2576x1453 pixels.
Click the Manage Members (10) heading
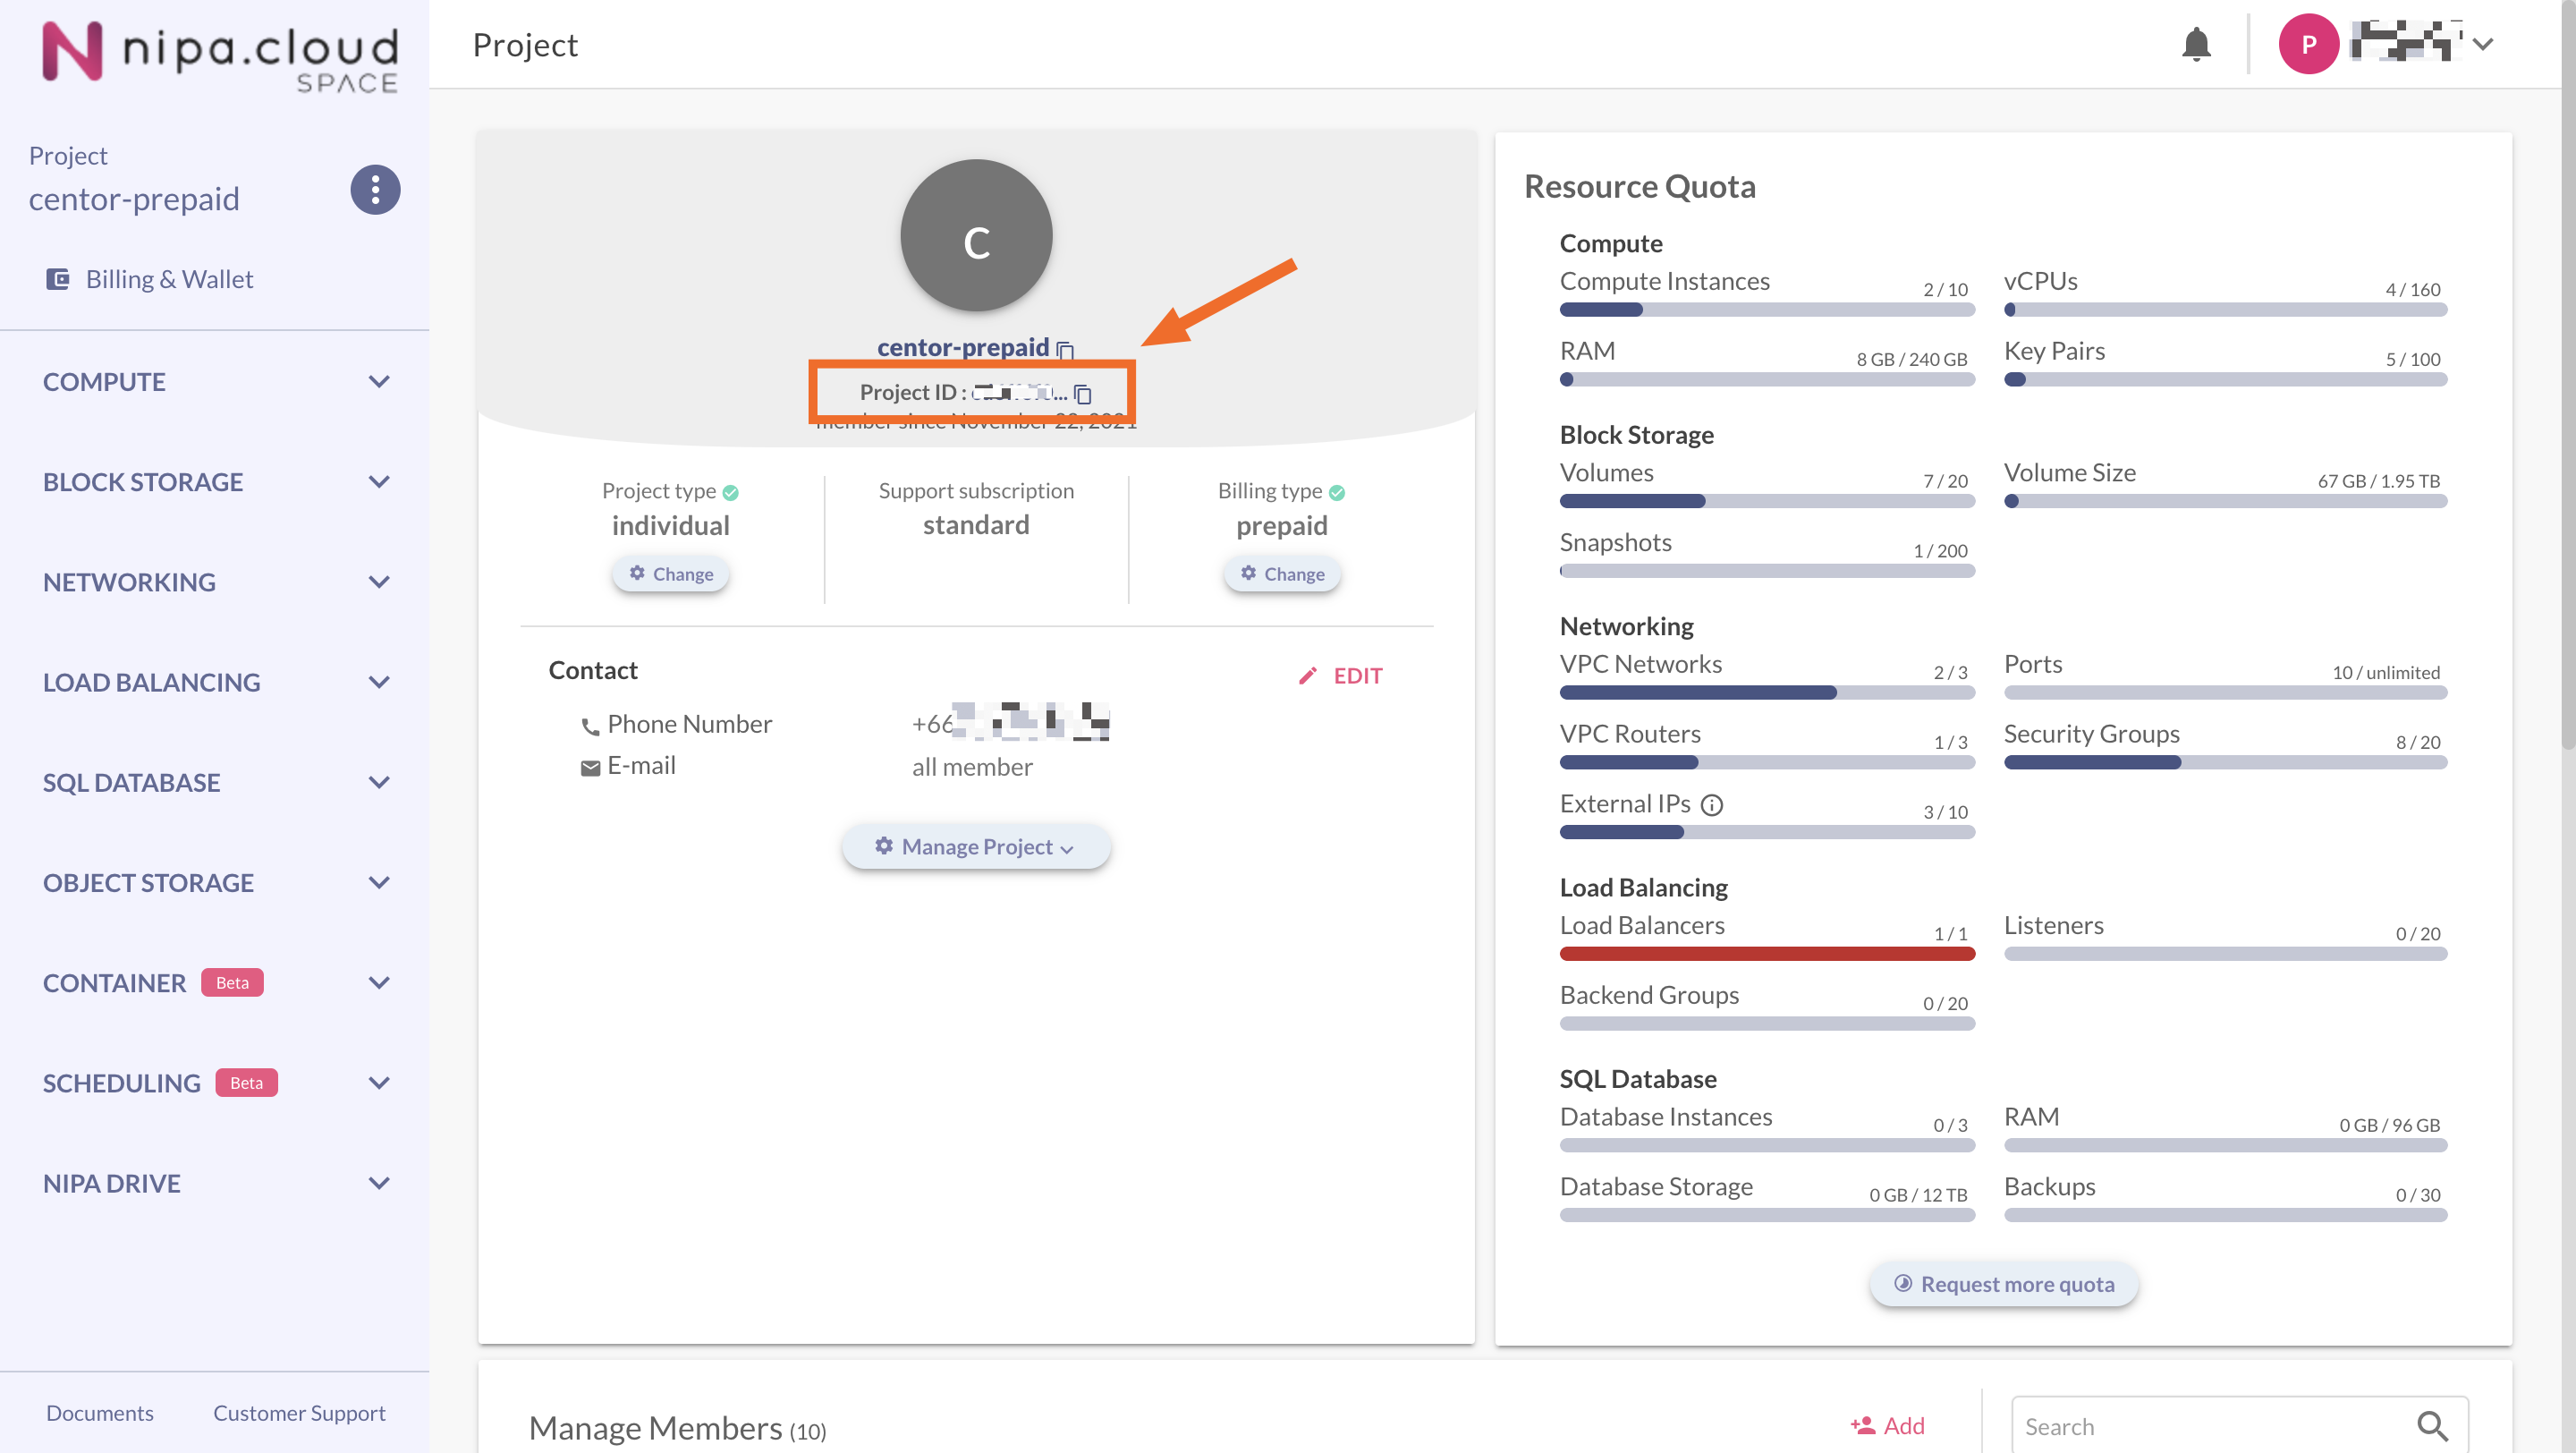click(677, 1428)
